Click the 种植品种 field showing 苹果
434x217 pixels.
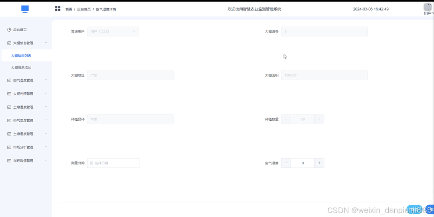(x=131, y=119)
